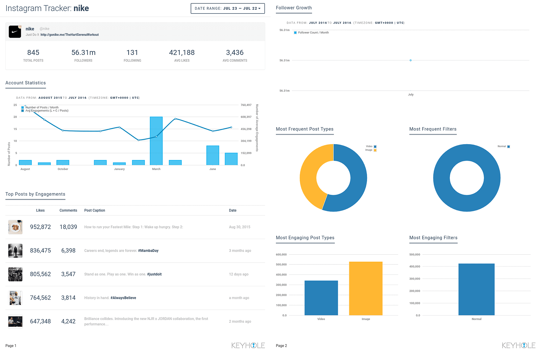
Task: Open the date range dropdown
Action: coord(227,8)
